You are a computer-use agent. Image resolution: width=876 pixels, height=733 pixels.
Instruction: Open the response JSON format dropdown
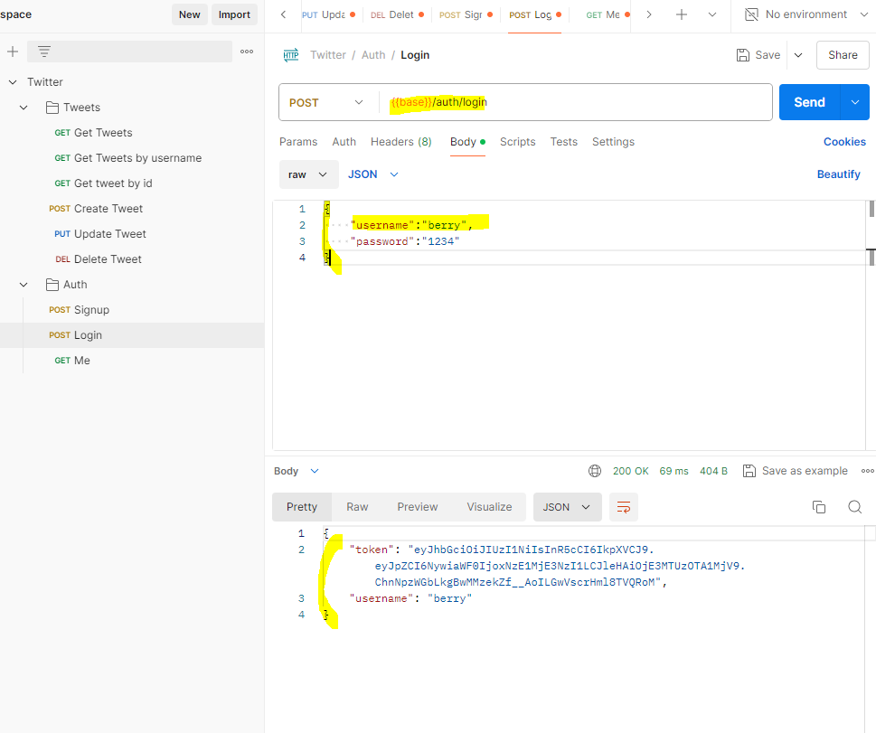(x=567, y=507)
